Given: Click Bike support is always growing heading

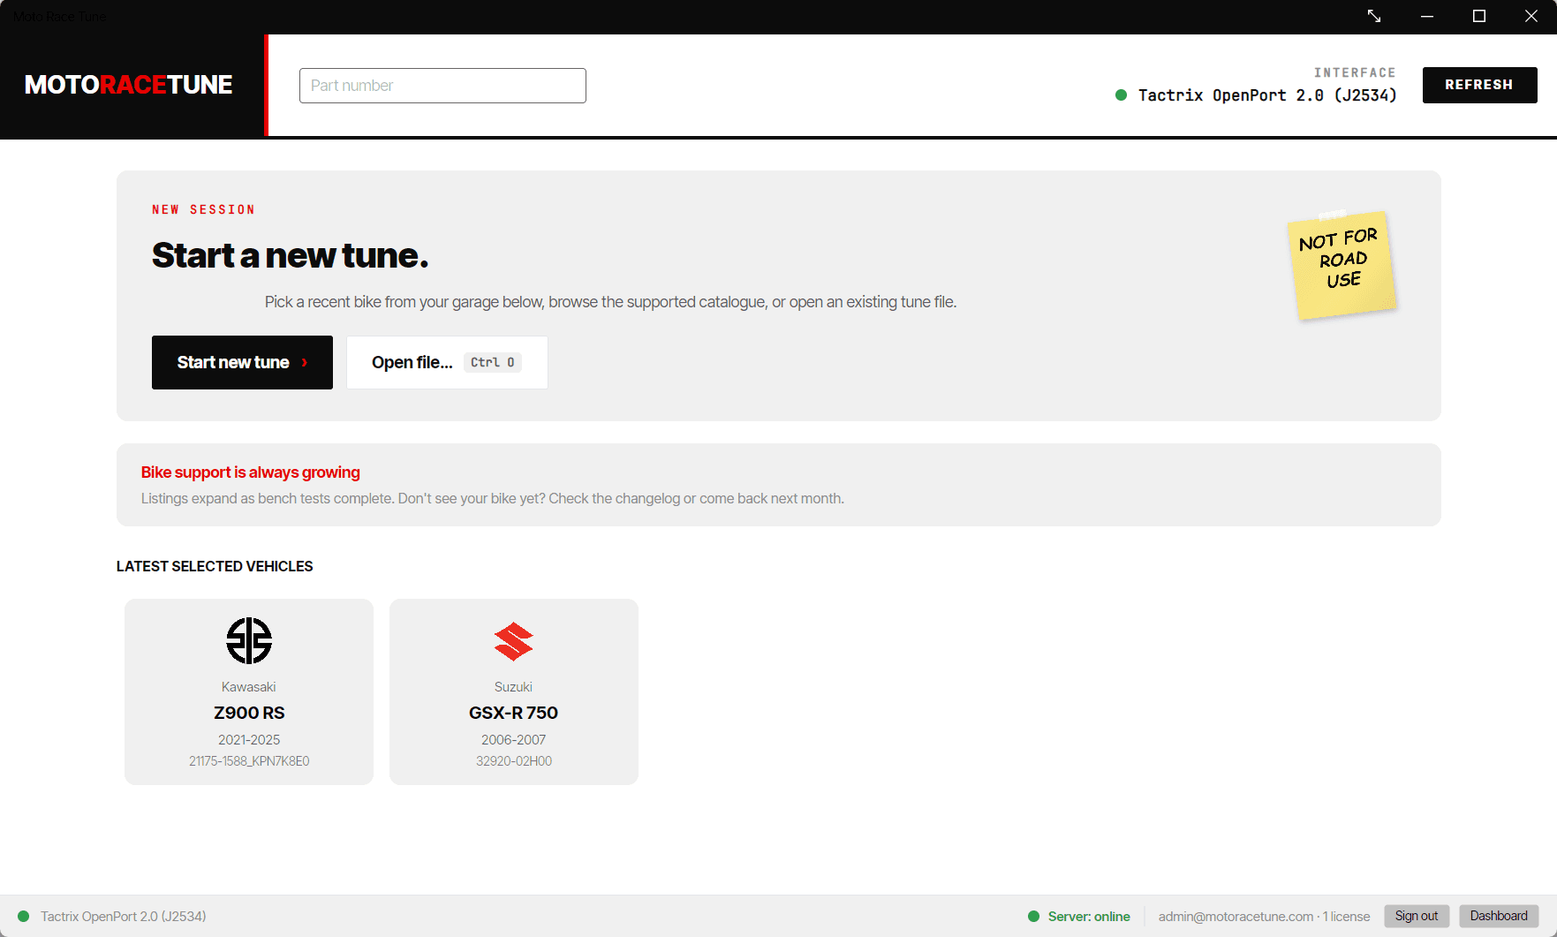Looking at the screenshot, I should 251,472.
